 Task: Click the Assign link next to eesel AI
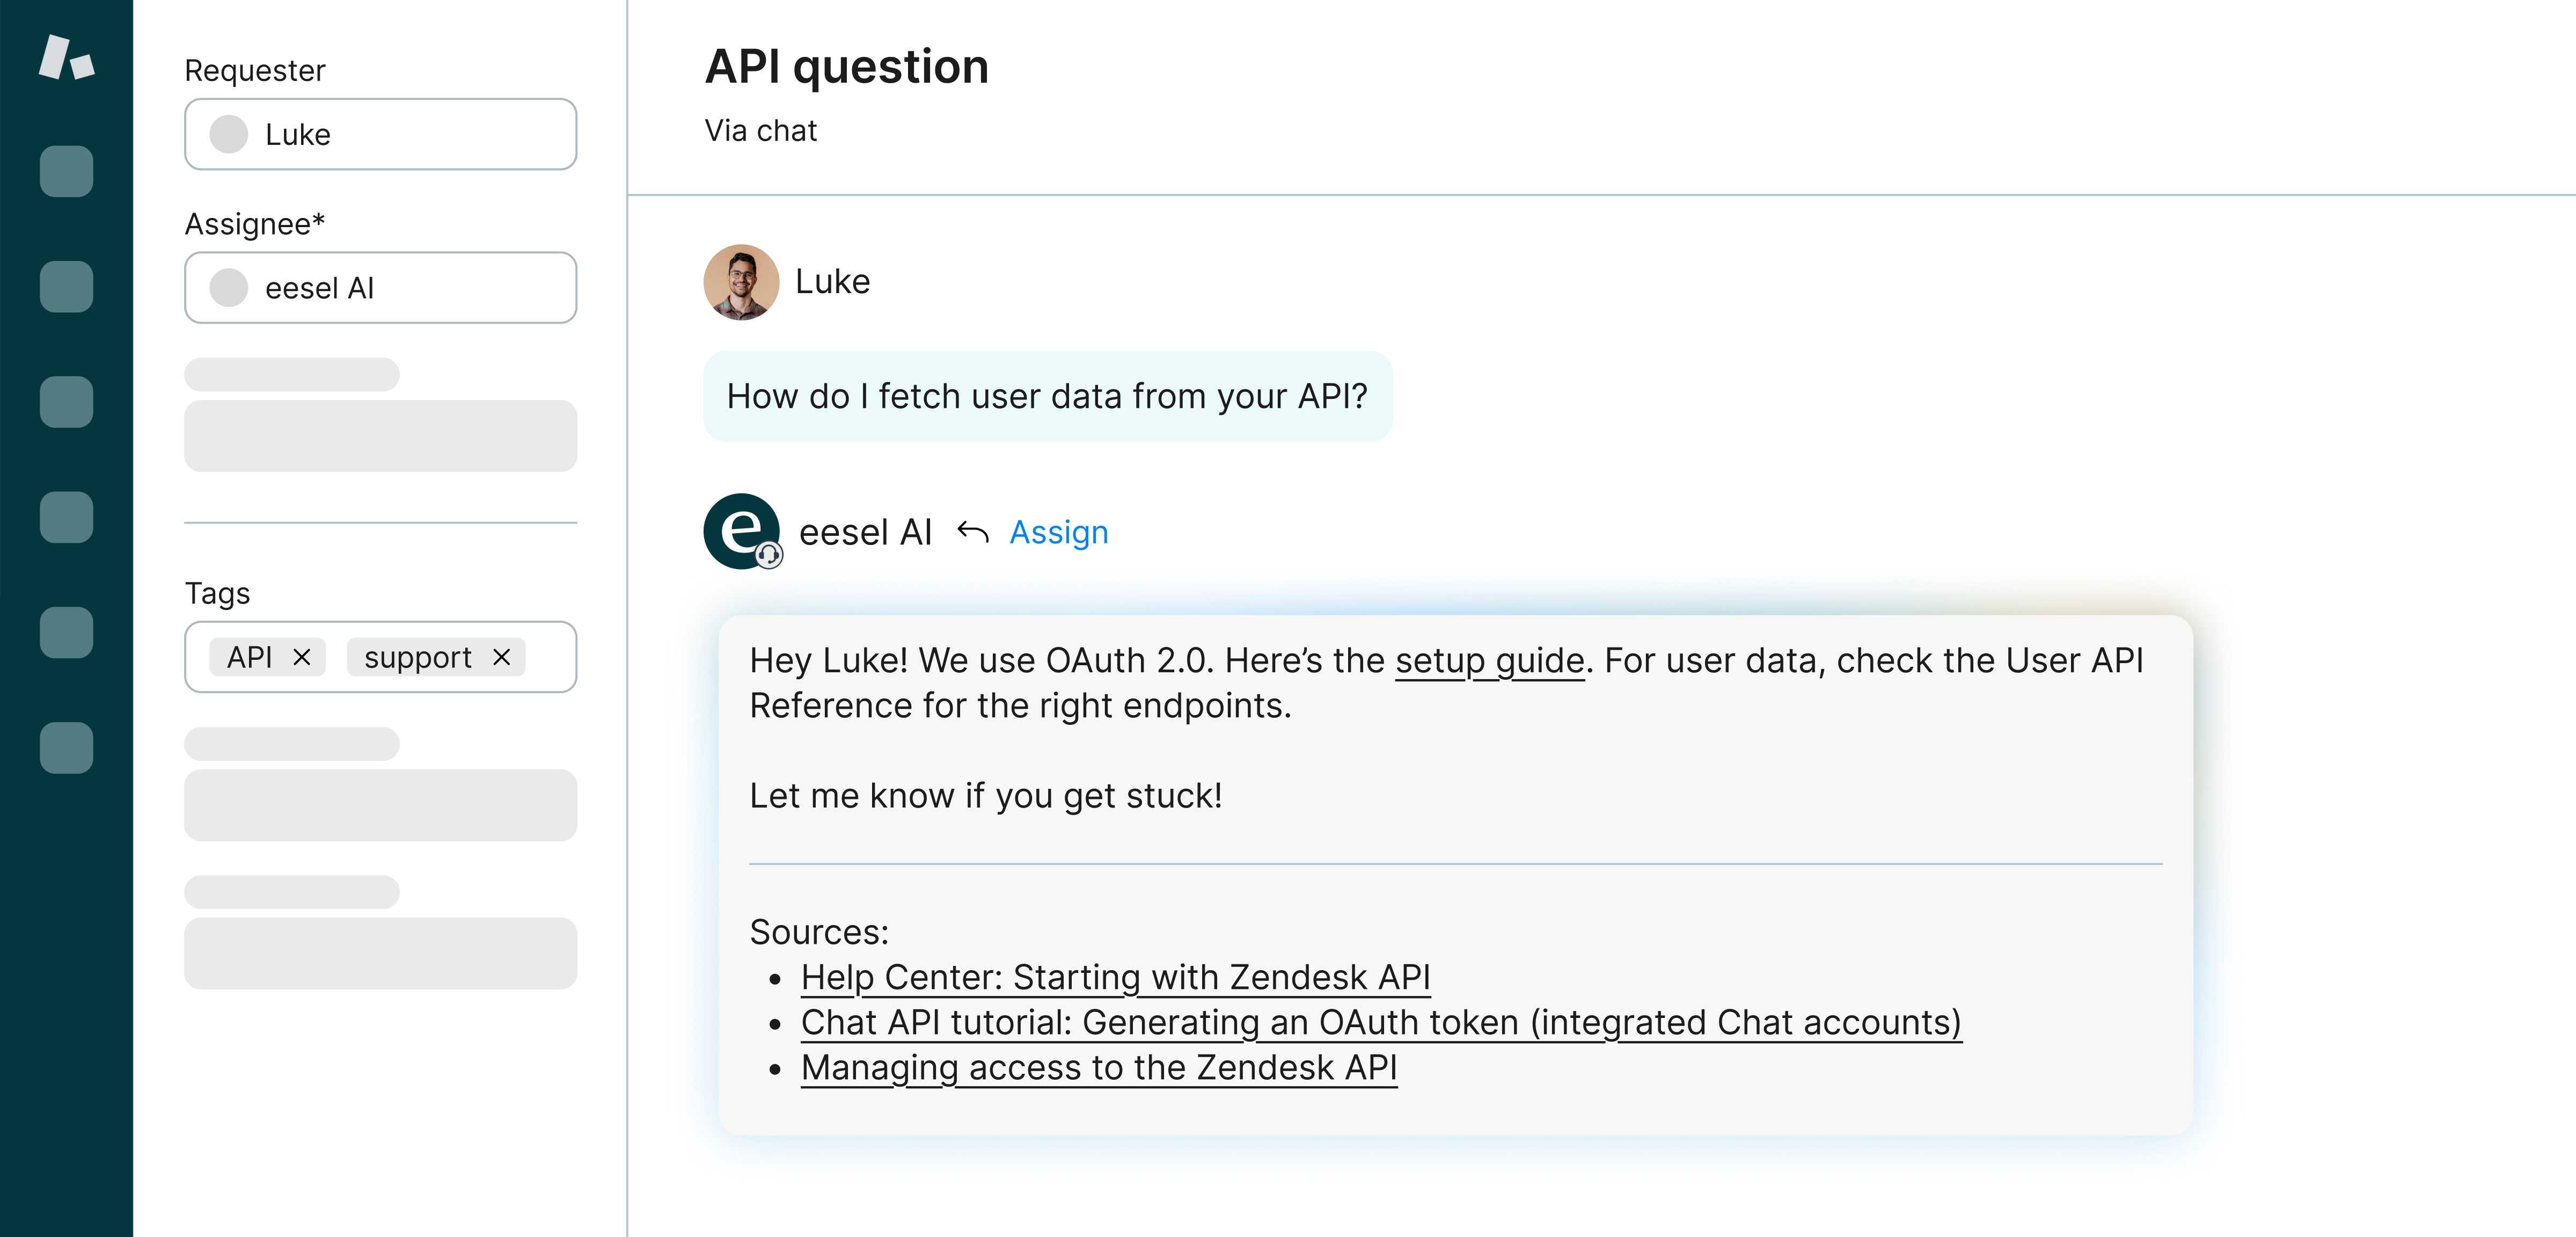point(1058,532)
